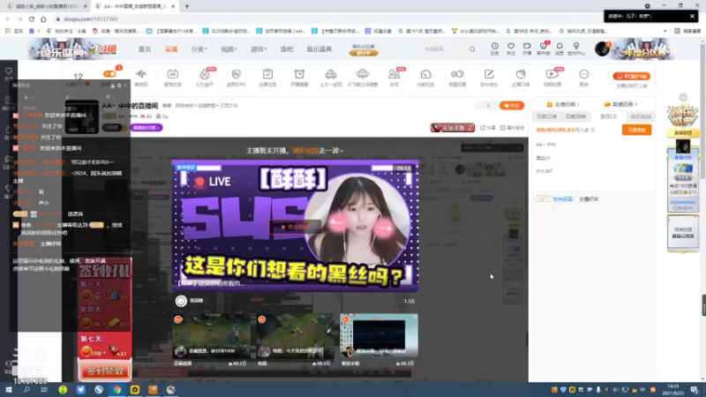
Task: Click the purple pill button under room title
Action: [x=146, y=128]
